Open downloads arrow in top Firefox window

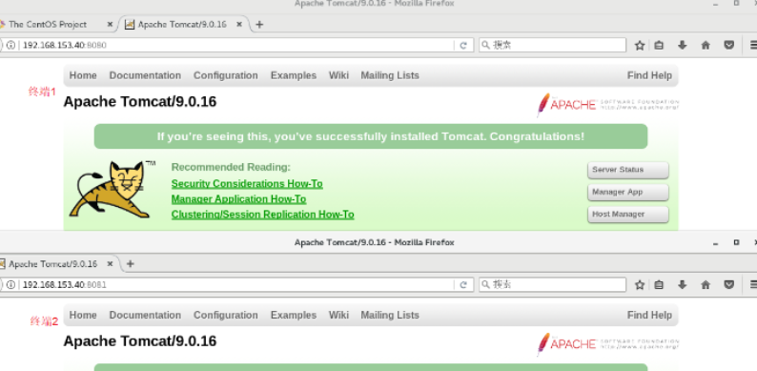pyautogui.click(x=683, y=45)
